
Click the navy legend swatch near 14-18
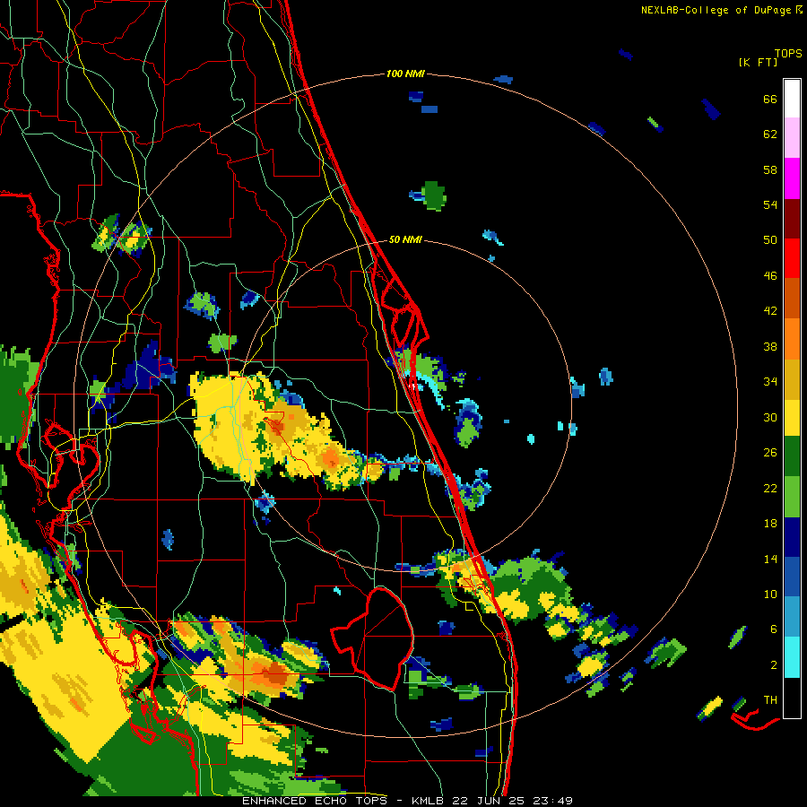click(792, 537)
